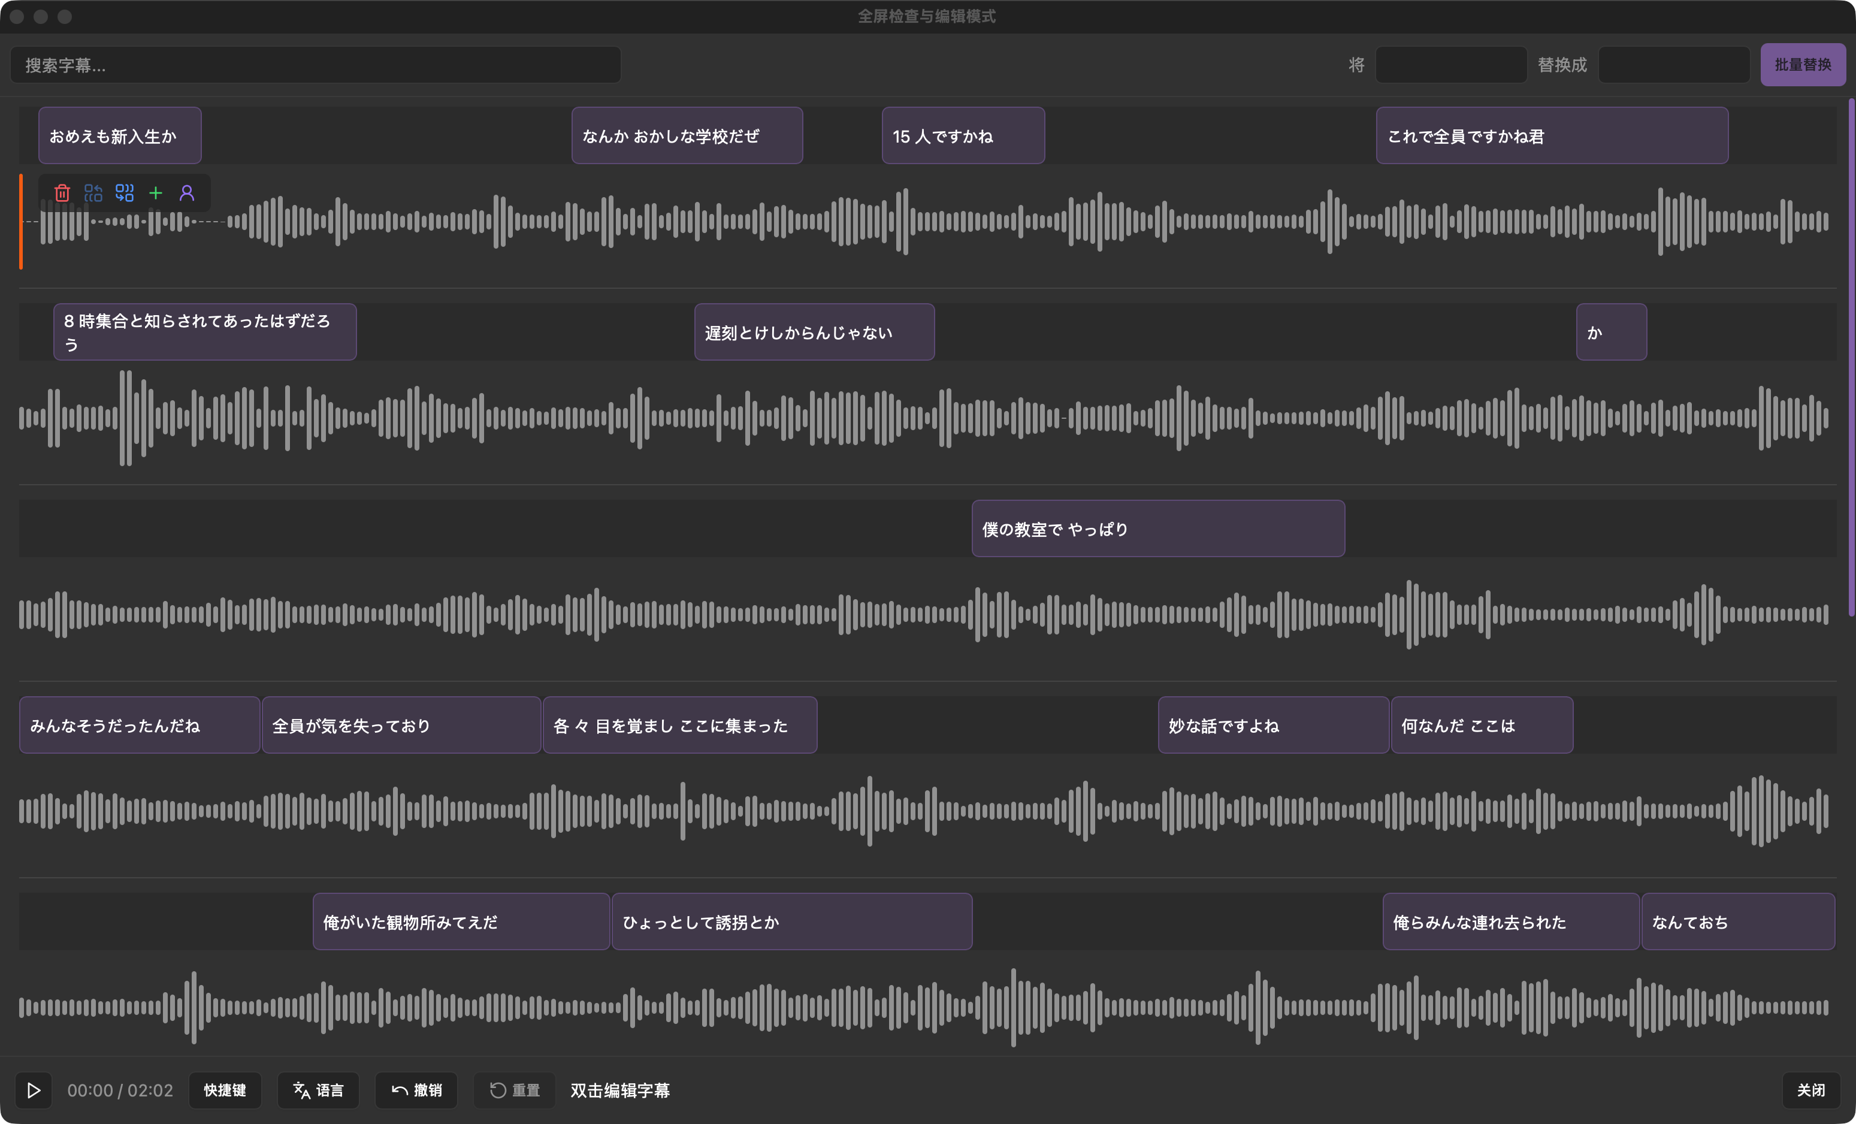Undo last edit with 撤销
The image size is (1856, 1124).
pos(416,1090)
